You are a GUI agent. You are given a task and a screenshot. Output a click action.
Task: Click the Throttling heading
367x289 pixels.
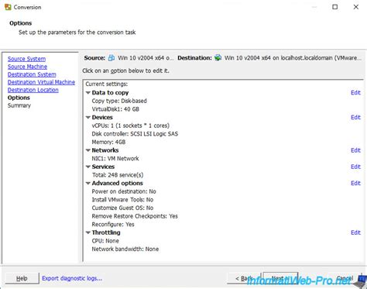(106, 232)
